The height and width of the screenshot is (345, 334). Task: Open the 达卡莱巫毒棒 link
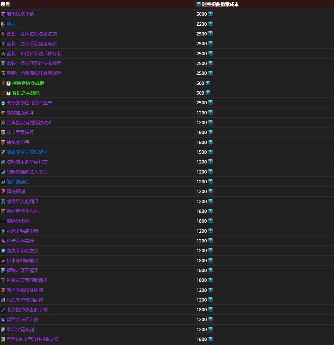[x=20, y=241]
